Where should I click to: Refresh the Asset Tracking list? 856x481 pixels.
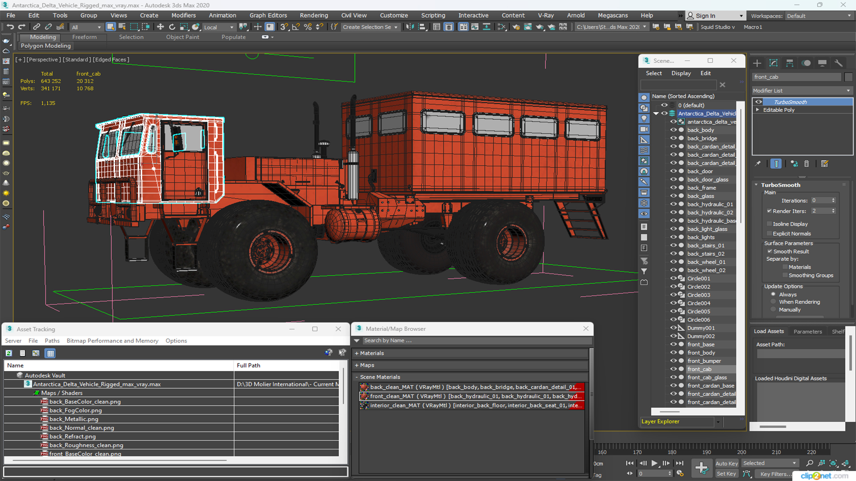pos(8,353)
